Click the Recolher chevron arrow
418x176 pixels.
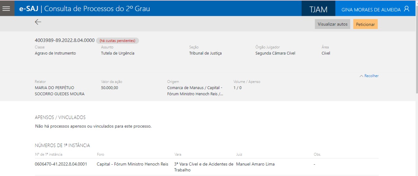(x=361, y=76)
